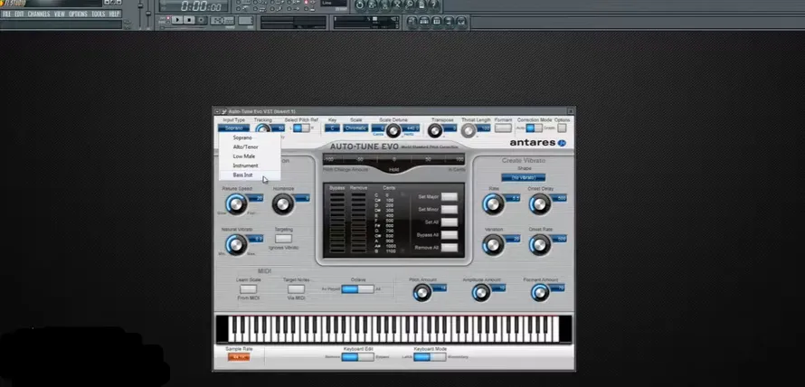Click the Learn Scale From MIDI button
805x387 pixels.
(248, 289)
